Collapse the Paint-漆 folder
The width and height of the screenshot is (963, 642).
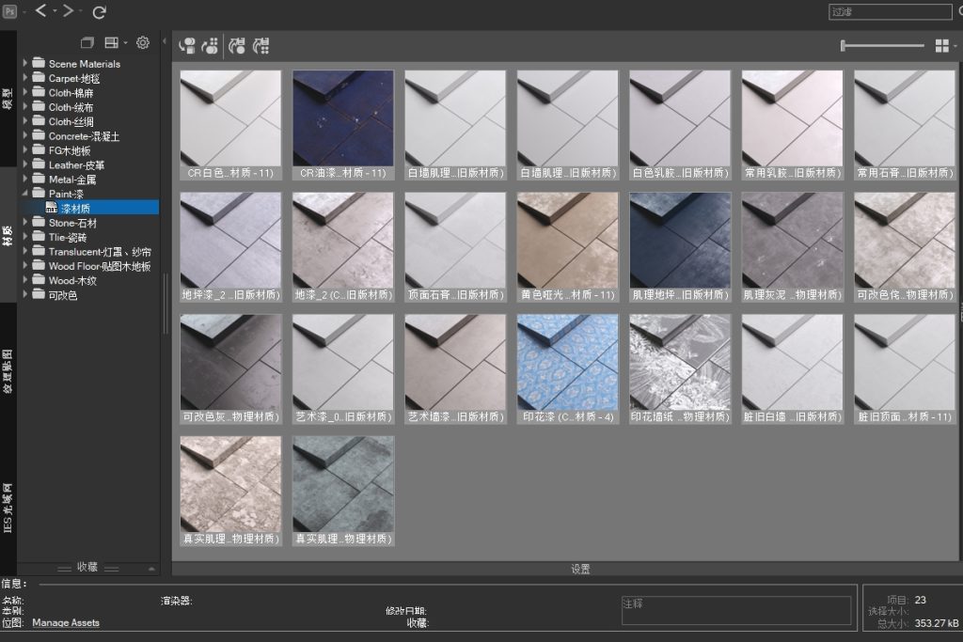click(x=24, y=194)
